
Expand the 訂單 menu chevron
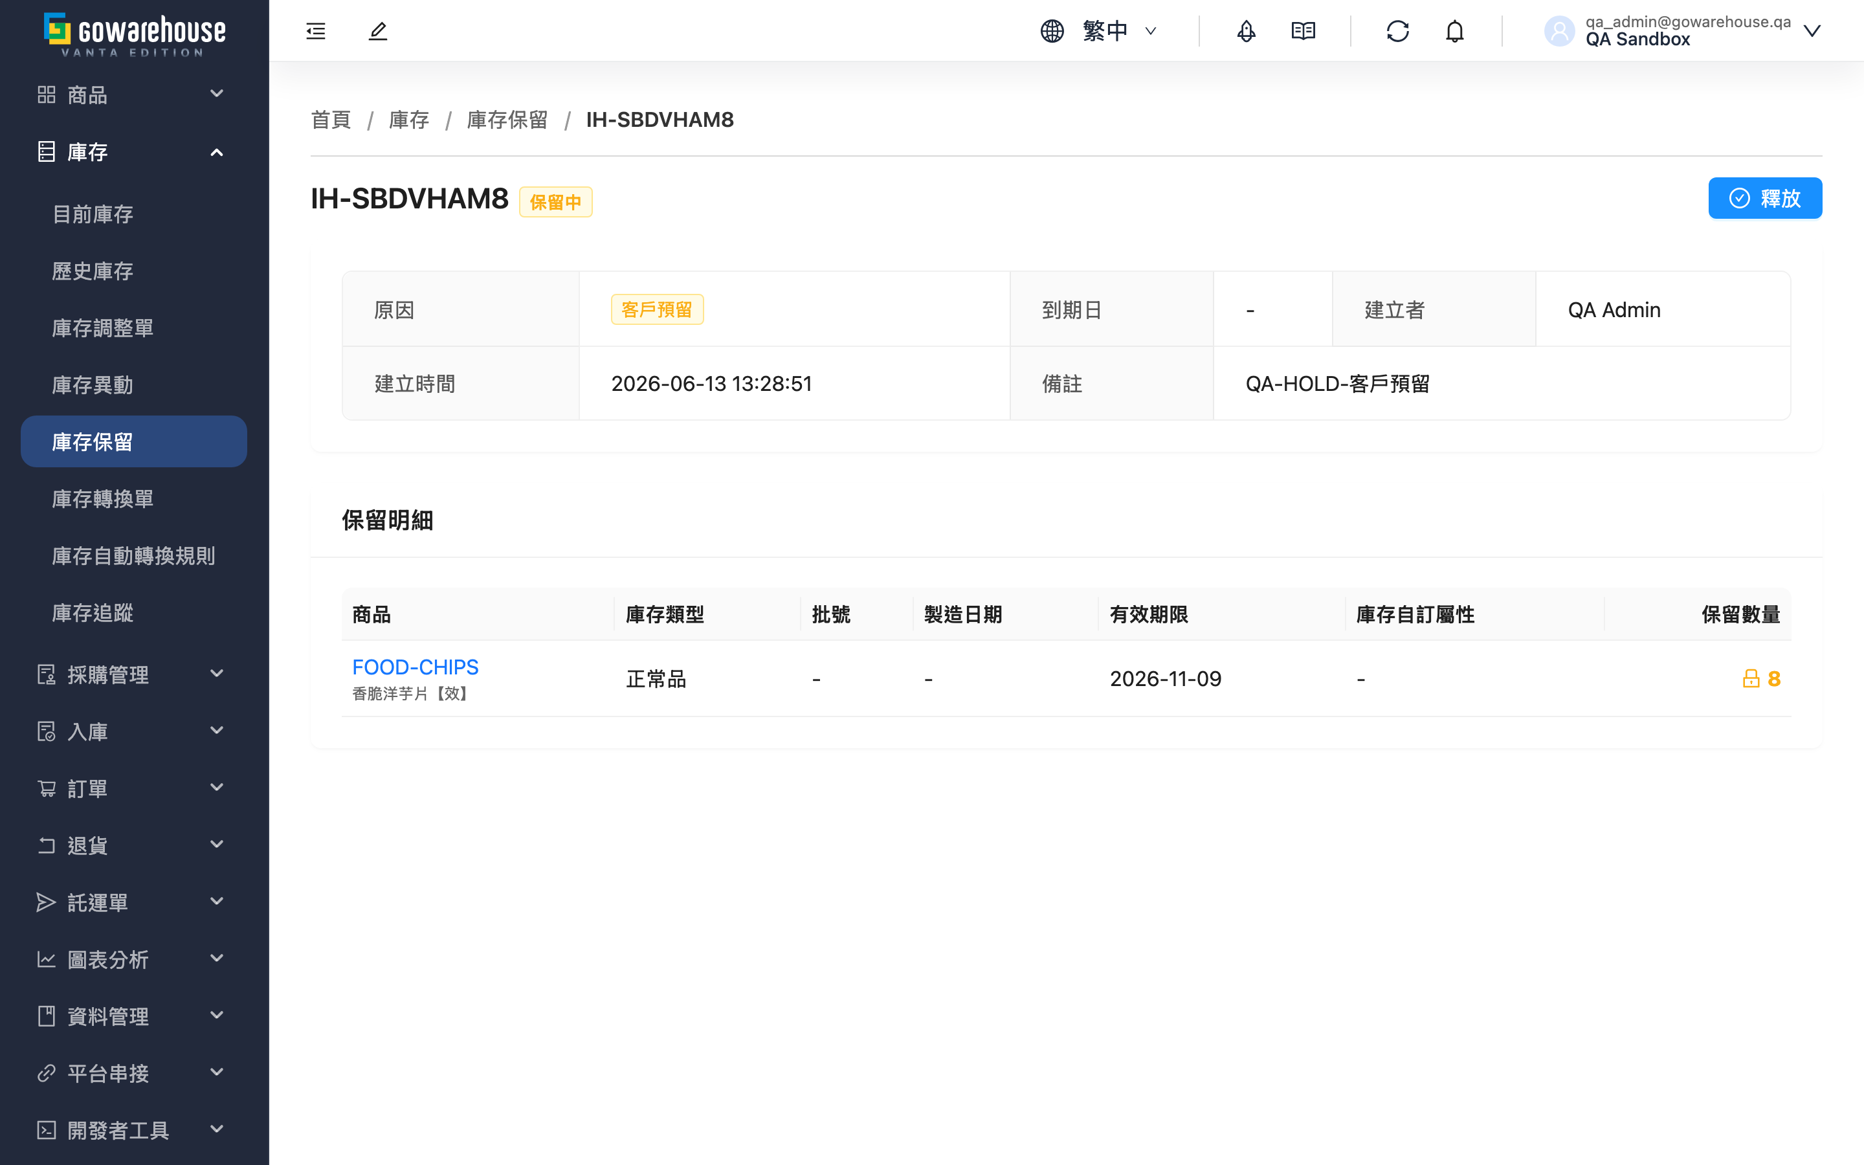216,788
